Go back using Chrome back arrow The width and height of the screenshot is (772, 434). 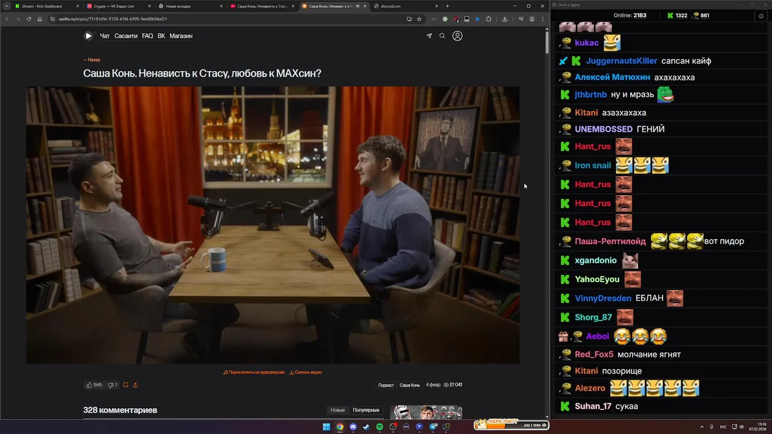[7, 19]
